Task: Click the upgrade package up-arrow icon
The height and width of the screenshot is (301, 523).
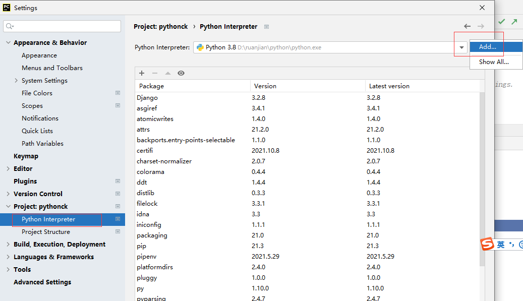Action: 168,73
